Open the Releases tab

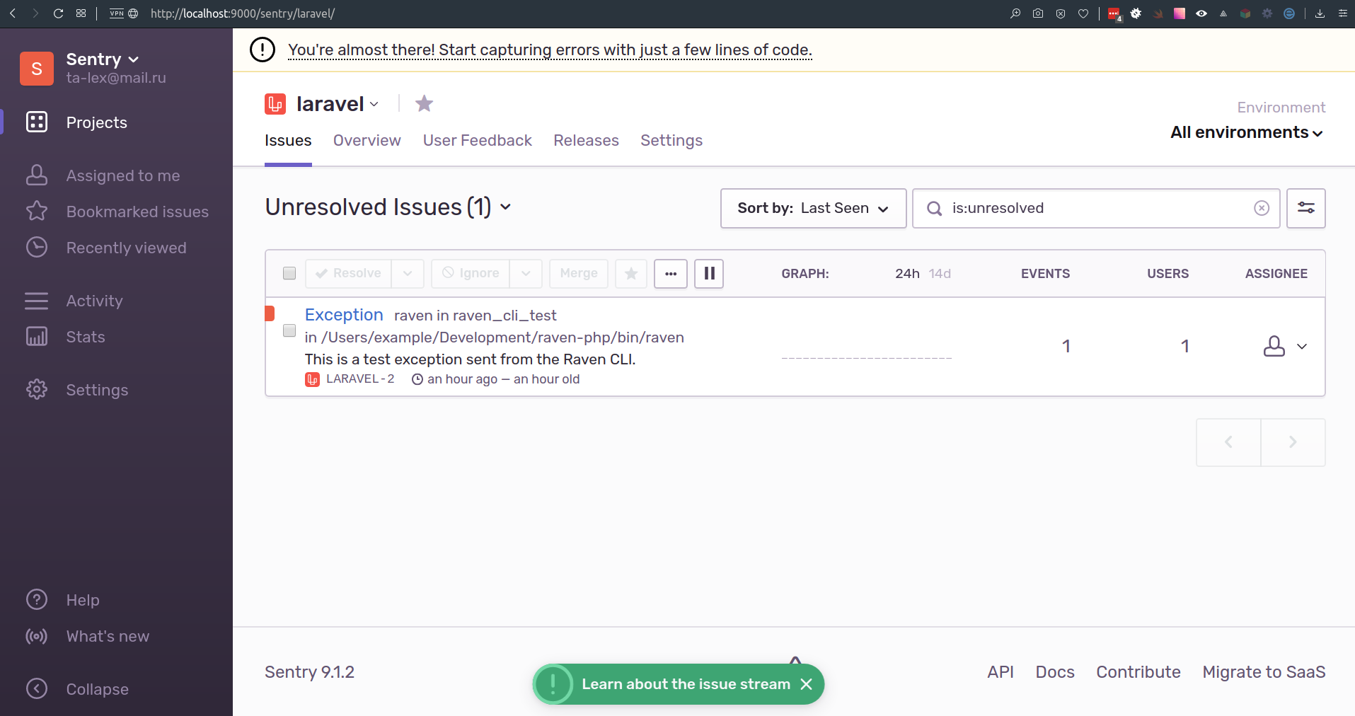click(x=586, y=141)
